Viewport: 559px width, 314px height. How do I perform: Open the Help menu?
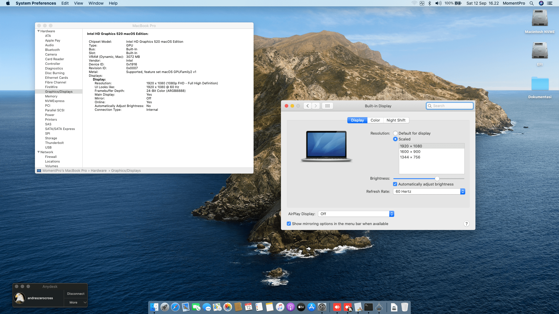[113, 3]
